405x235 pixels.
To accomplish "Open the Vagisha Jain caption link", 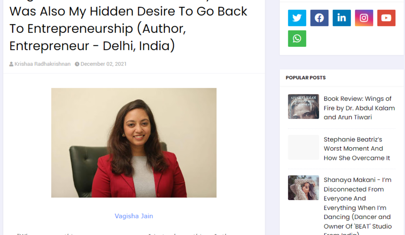I will [x=134, y=216].
